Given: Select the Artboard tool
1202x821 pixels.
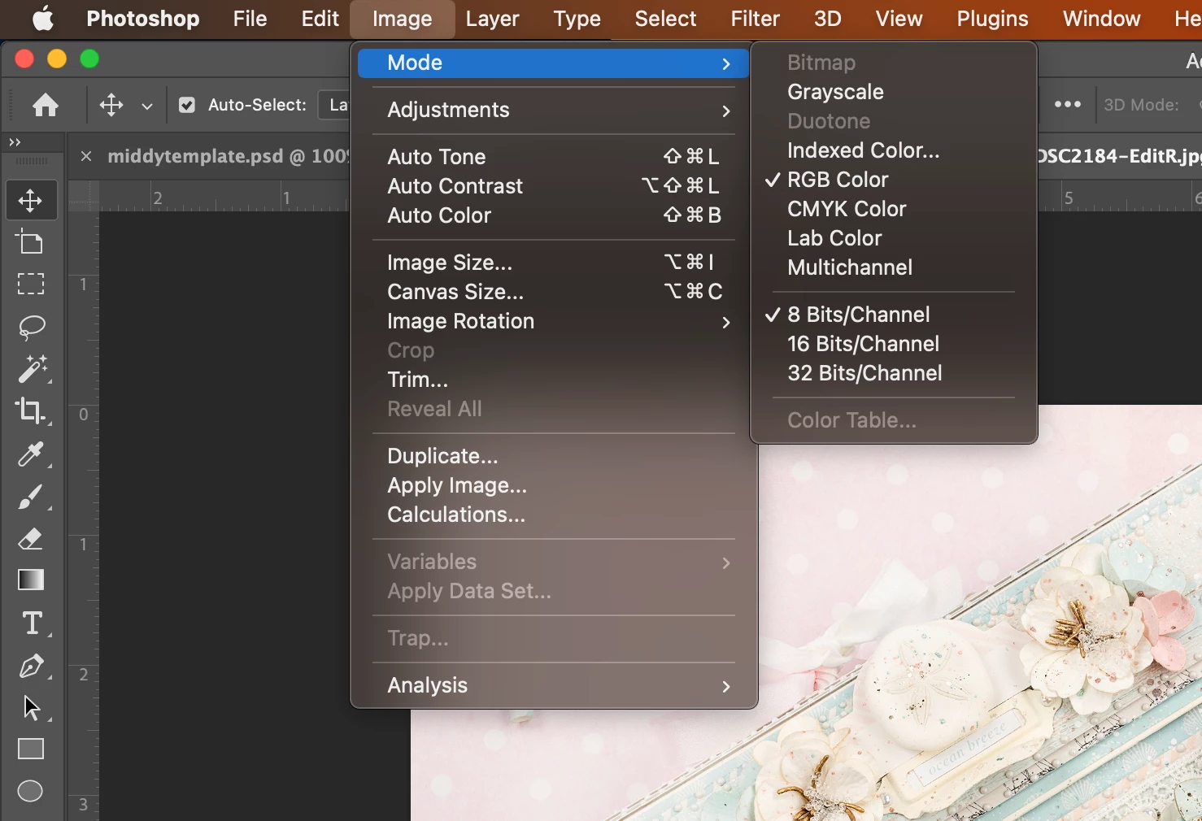Looking at the screenshot, I should coord(31,242).
